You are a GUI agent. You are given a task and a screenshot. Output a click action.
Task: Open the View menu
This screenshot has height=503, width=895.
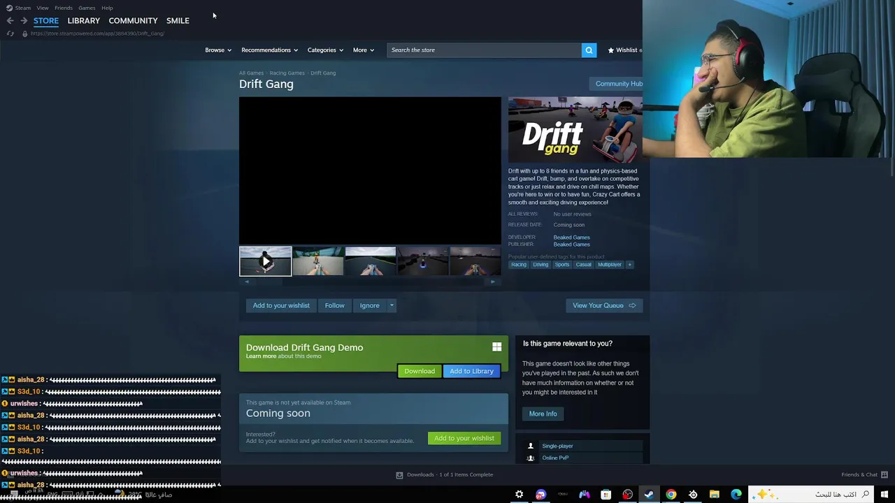(43, 8)
